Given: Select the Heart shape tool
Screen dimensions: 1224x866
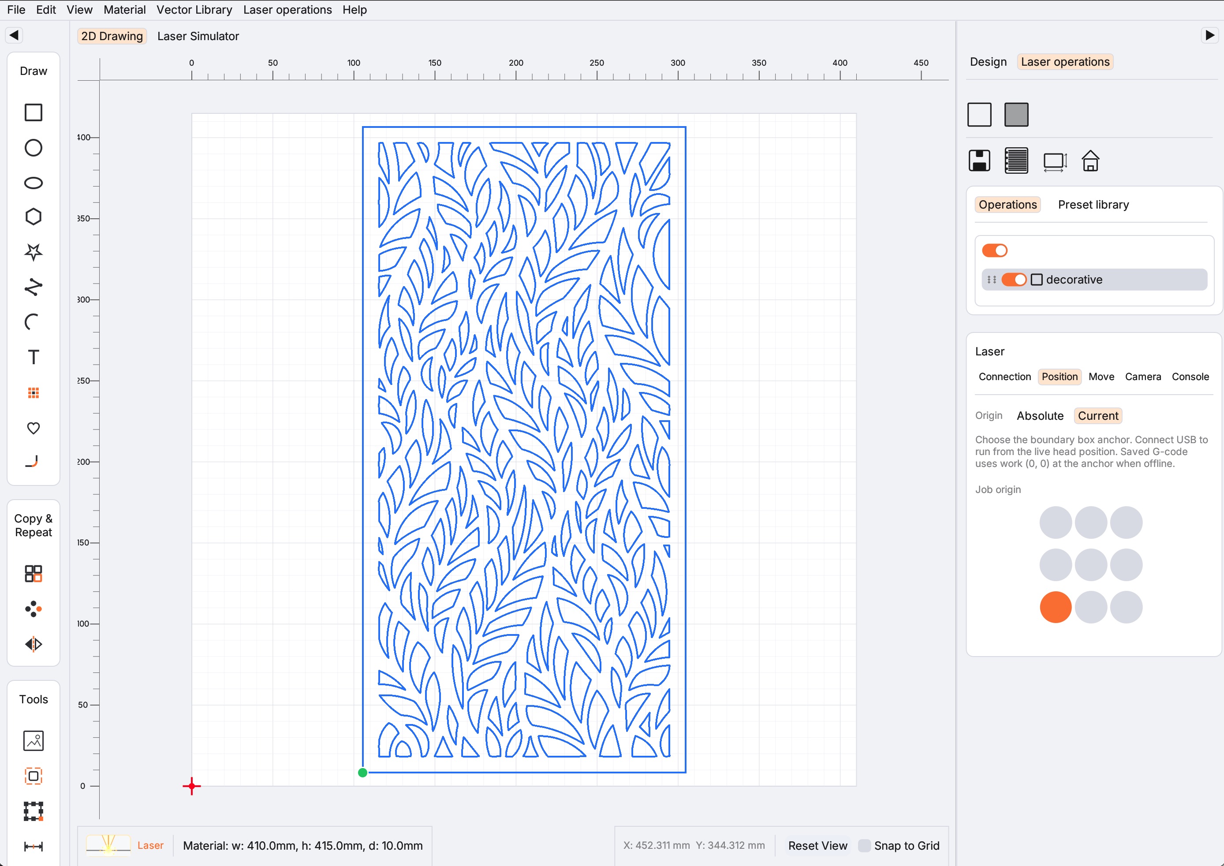Looking at the screenshot, I should coord(33,428).
